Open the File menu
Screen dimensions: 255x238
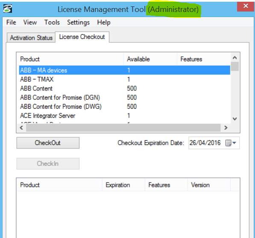[11, 23]
